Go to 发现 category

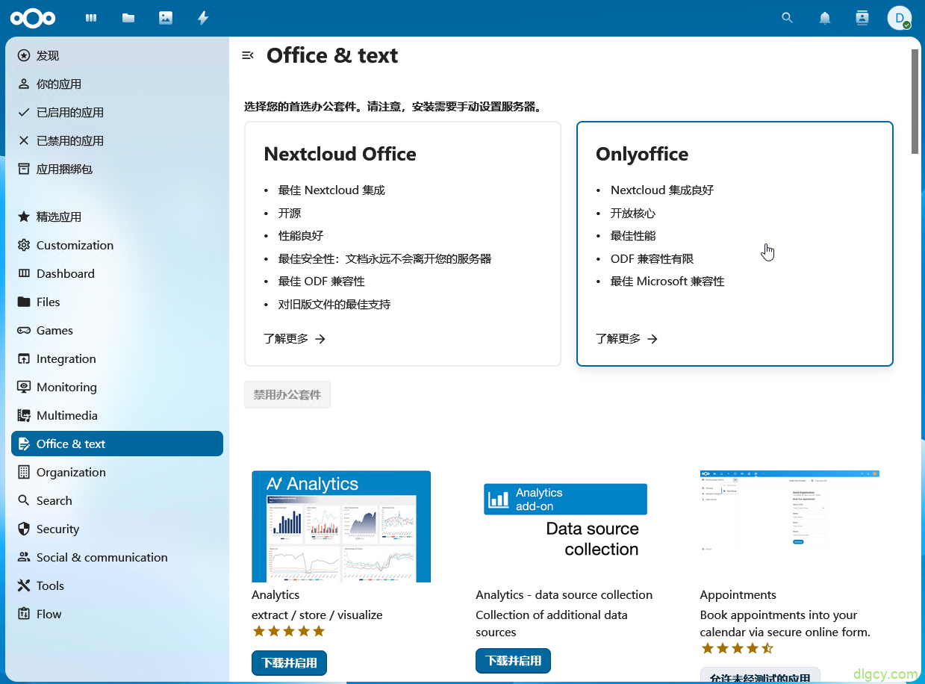pos(117,55)
